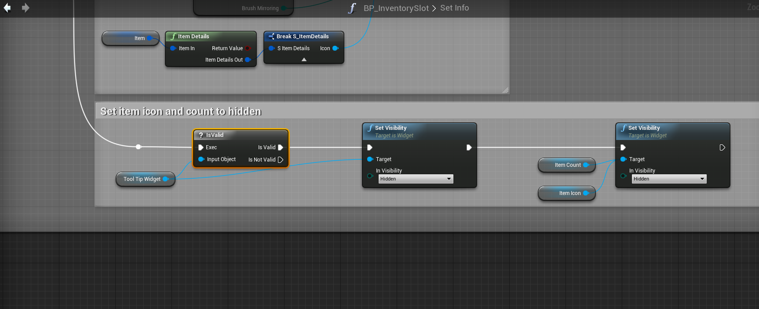The width and height of the screenshot is (759, 309).
Task: Open the first Set Visibility Hidden dropdown
Action: (x=416, y=179)
